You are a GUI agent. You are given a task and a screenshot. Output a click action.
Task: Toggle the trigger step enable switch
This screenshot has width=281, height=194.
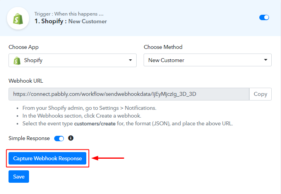point(264,17)
